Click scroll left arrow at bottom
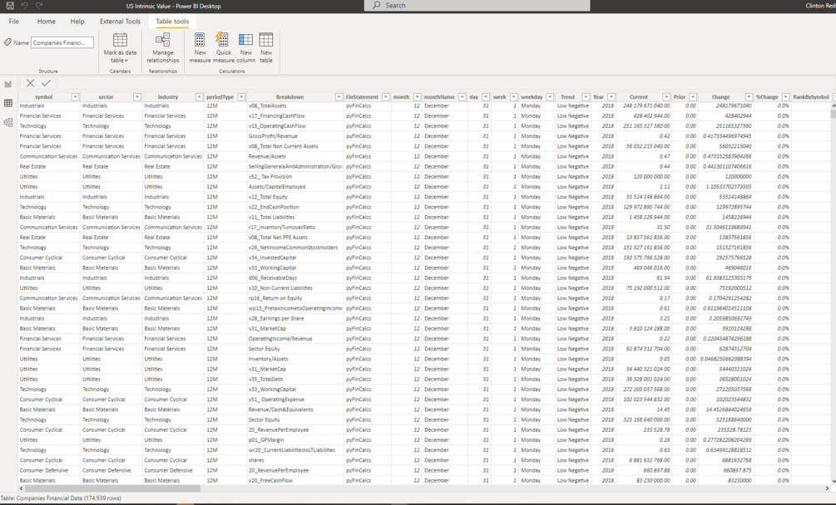The image size is (836, 505). click(22, 488)
